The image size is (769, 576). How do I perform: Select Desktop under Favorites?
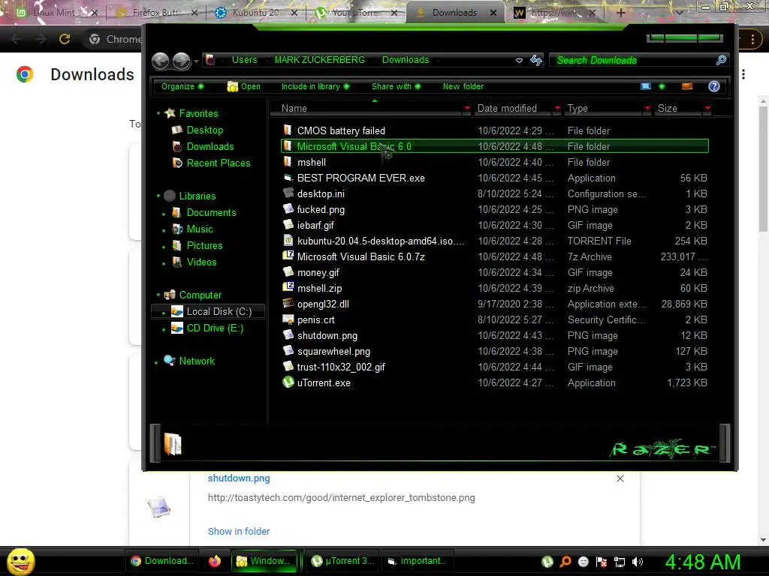pyautogui.click(x=205, y=130)
